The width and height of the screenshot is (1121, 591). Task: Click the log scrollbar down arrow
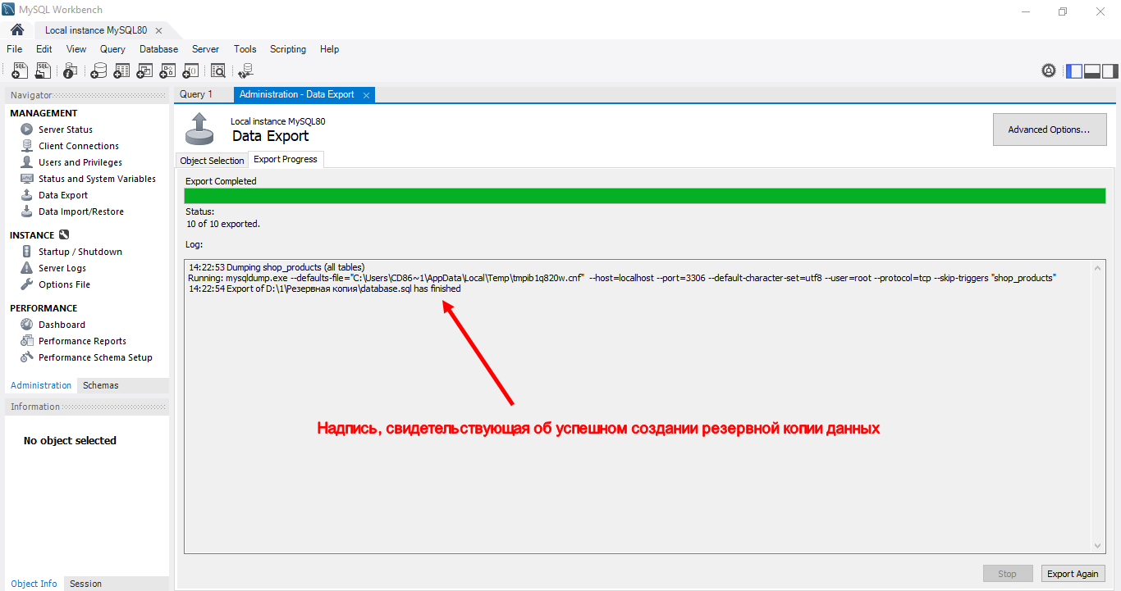point(1099,546)
